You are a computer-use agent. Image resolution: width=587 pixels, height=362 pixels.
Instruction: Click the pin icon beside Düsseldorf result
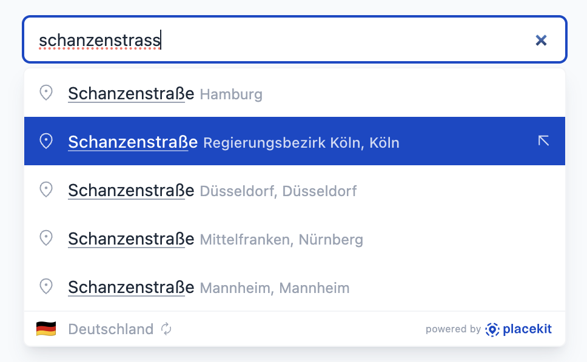46,189
